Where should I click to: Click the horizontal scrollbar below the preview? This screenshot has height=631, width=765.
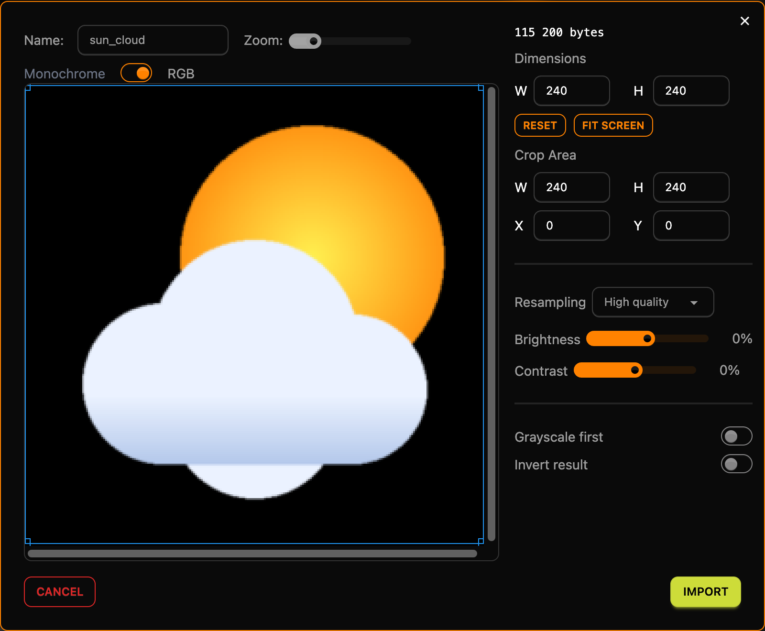point(252,554)
